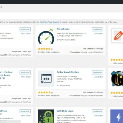This screenshot has height=123, width=123.
Task: Click the Autoptimize speedometer plugin icon
Action: (46, 36)
